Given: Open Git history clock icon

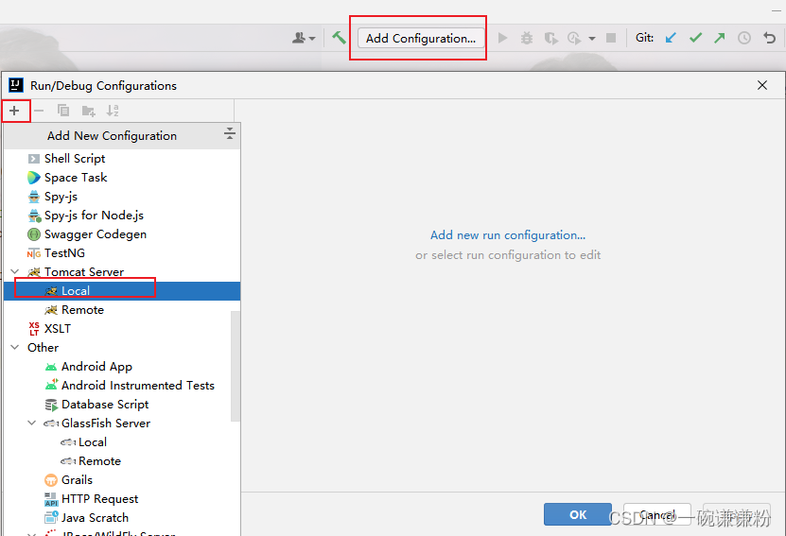Looking at the screenshot, I should (743, 38).
